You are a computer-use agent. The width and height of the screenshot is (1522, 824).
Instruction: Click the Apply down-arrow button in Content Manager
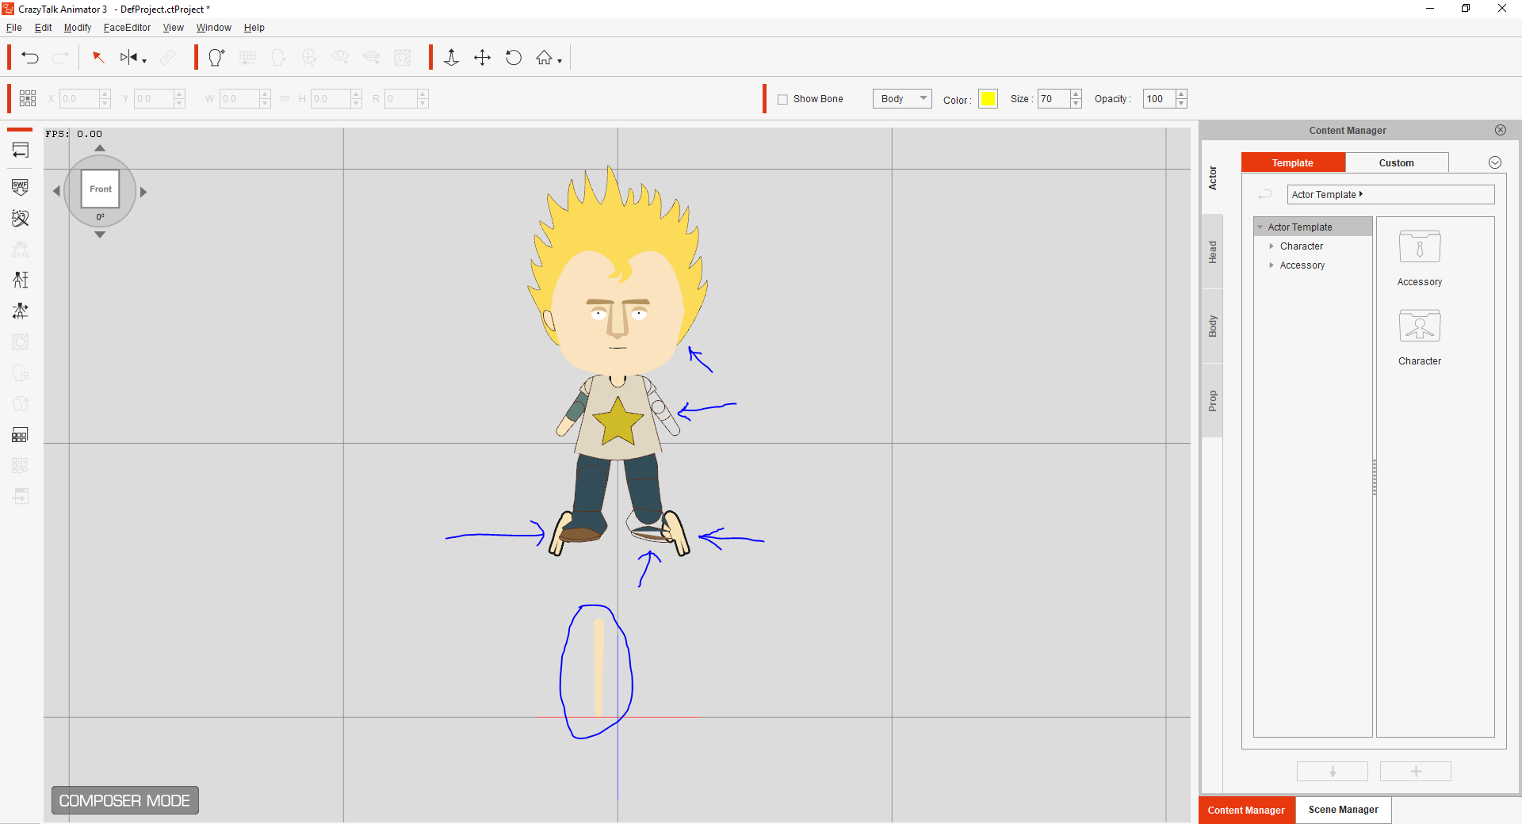pyautogui.click(x=1333, y=772)
